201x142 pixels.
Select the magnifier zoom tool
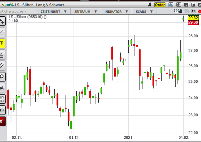pyautogui.click(x=2, y=77)
